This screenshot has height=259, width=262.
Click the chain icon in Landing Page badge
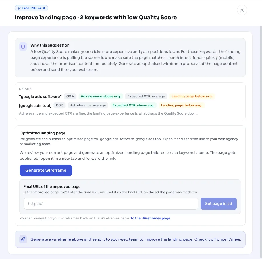point(19,8)
